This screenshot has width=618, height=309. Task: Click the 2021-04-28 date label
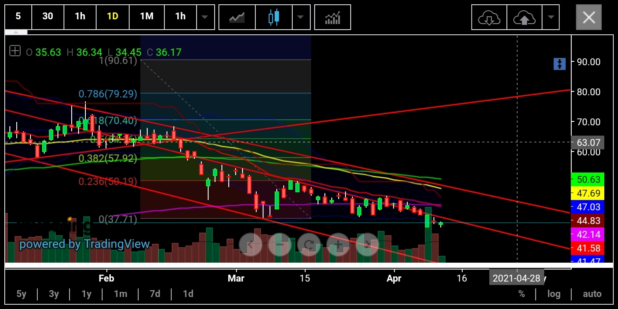tap(517, 278)
